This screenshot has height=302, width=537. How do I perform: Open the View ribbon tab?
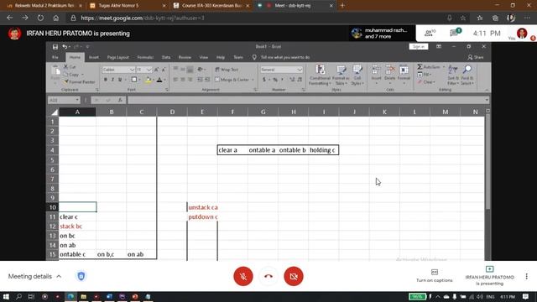coord(204,57)
